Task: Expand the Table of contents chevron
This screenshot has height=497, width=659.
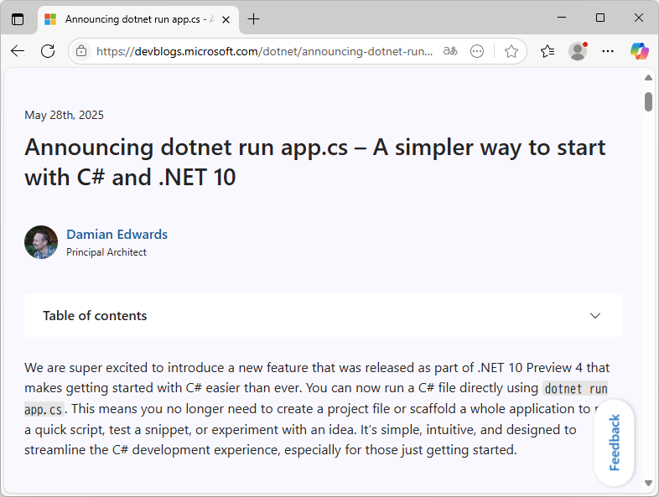Action: tap(595, 315)
